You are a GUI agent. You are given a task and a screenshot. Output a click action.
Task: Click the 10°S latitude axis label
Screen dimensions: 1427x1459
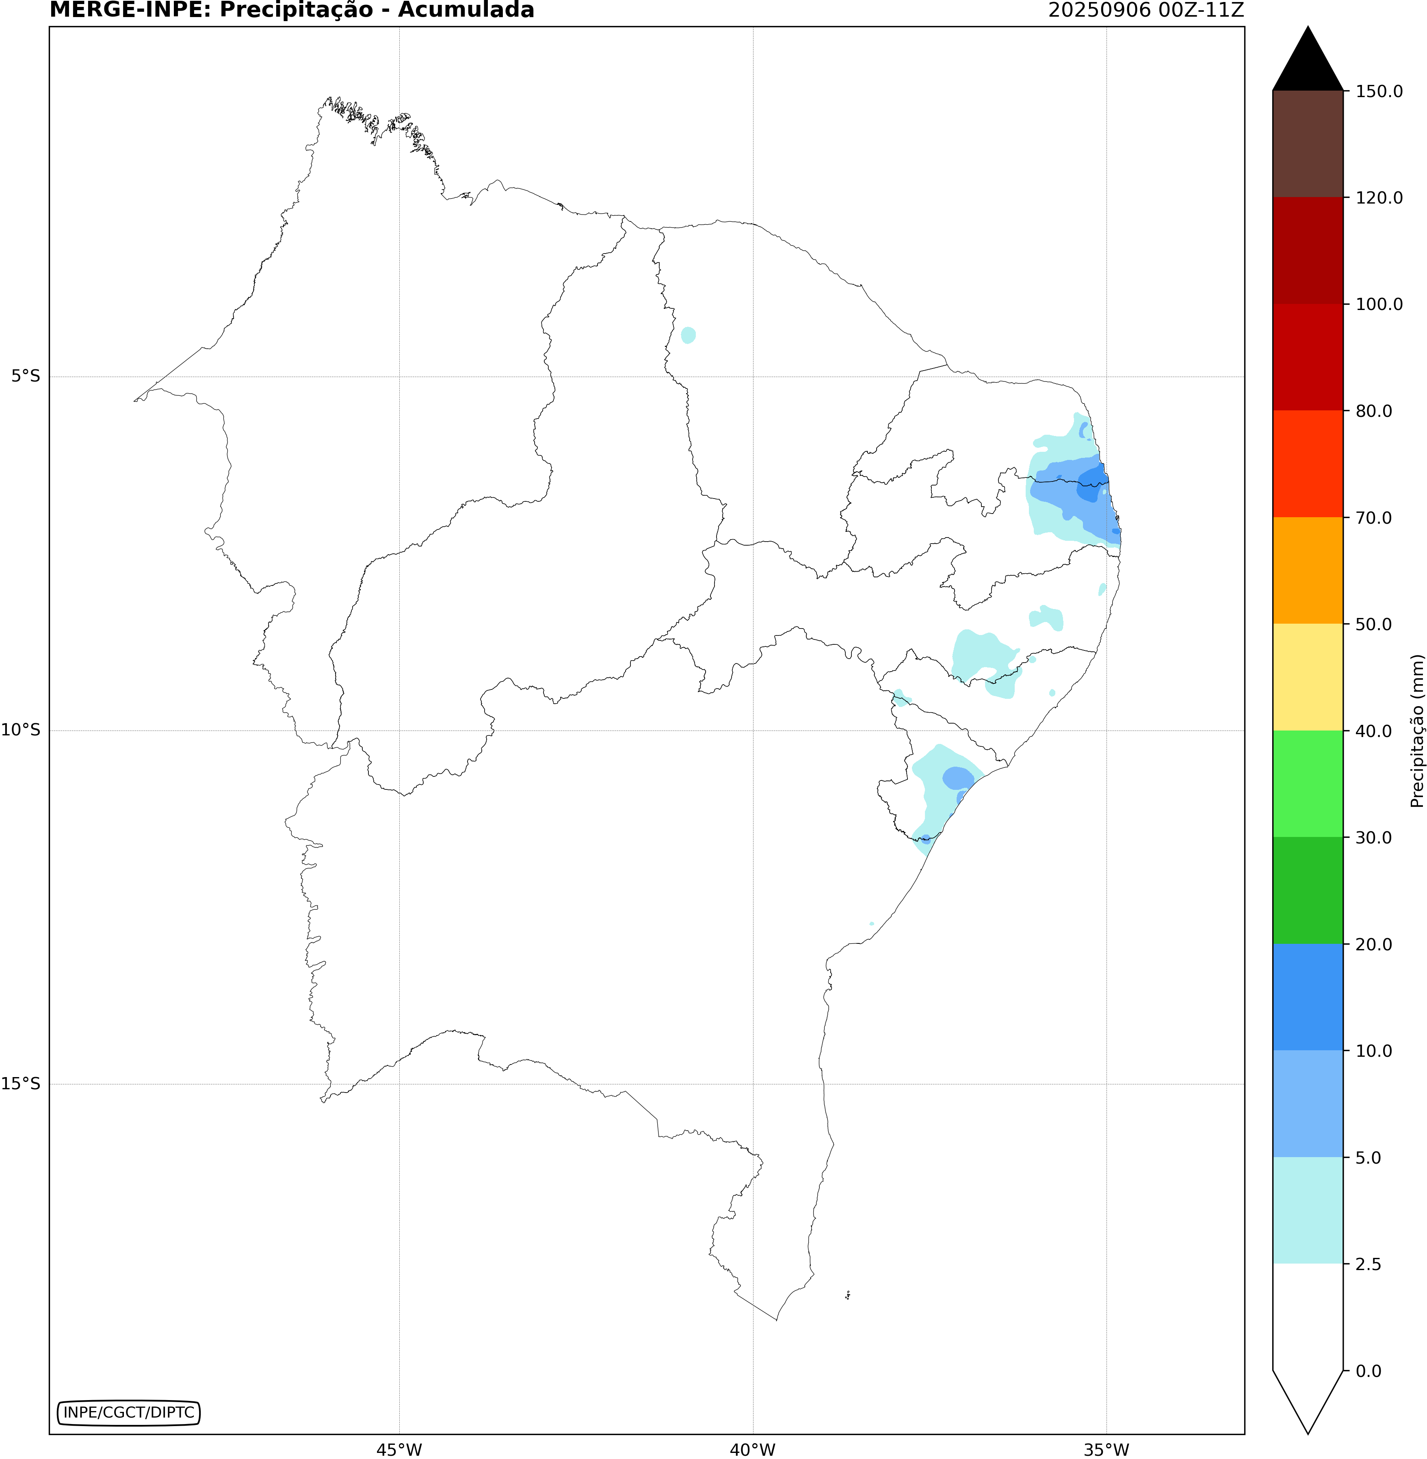click(21, 730)
